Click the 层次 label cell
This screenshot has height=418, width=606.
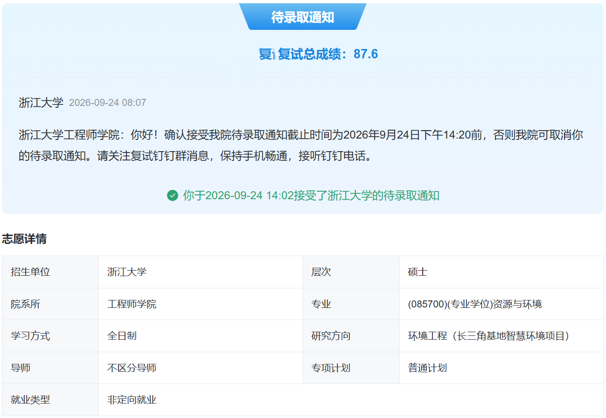point(351,272)
